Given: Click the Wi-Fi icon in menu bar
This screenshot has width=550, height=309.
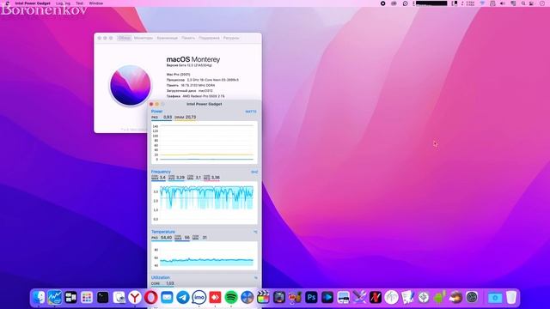Looking at the screenshot, I should pos(482,3).
